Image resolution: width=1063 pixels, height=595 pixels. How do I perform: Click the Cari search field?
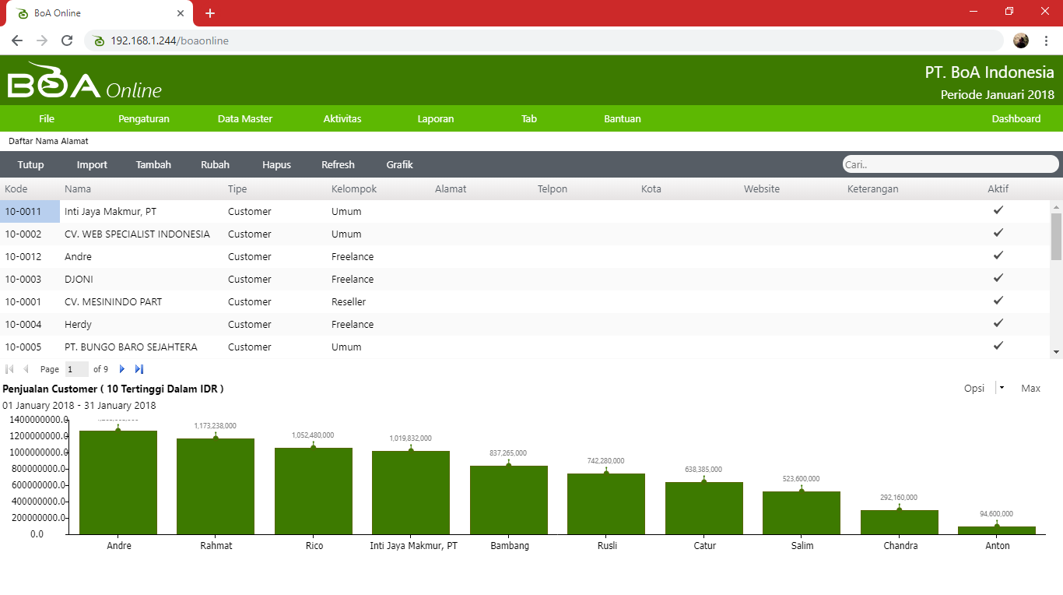949,164
